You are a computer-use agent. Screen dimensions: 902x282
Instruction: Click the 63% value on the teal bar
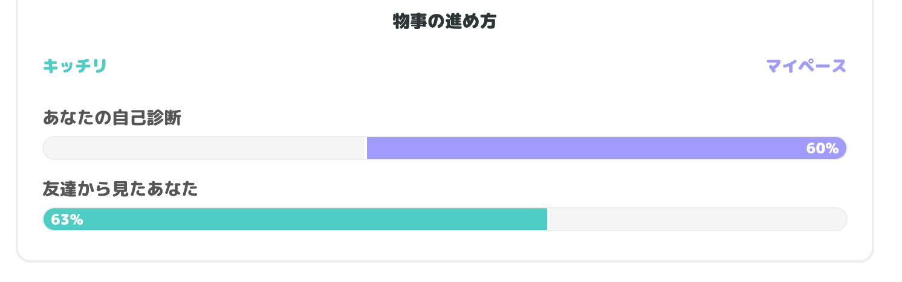coord(67,220)
